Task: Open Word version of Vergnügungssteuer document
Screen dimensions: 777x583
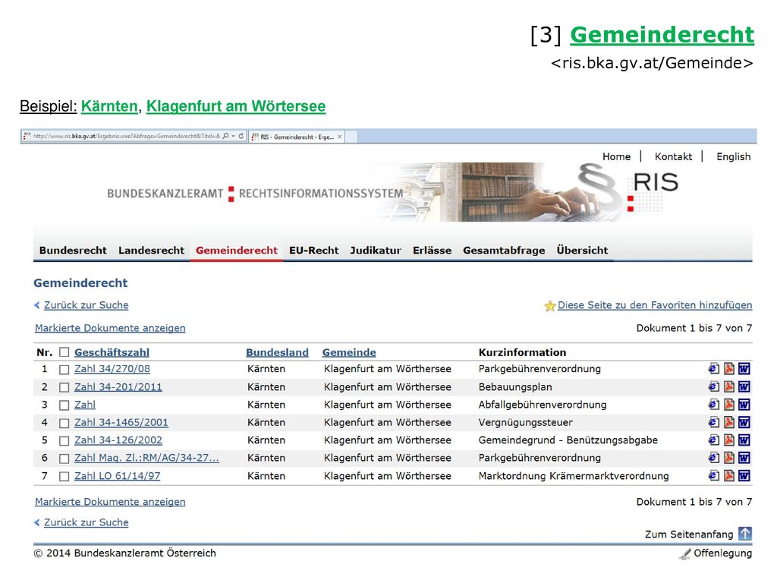Action: click(x=744, y=422)
